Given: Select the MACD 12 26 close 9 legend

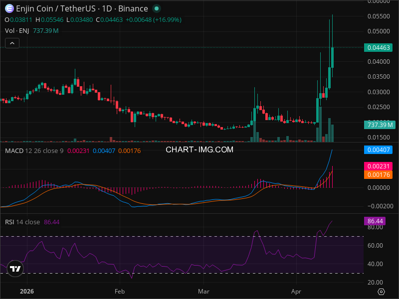Looking at the screenshot, I should (x=34, y=151).
